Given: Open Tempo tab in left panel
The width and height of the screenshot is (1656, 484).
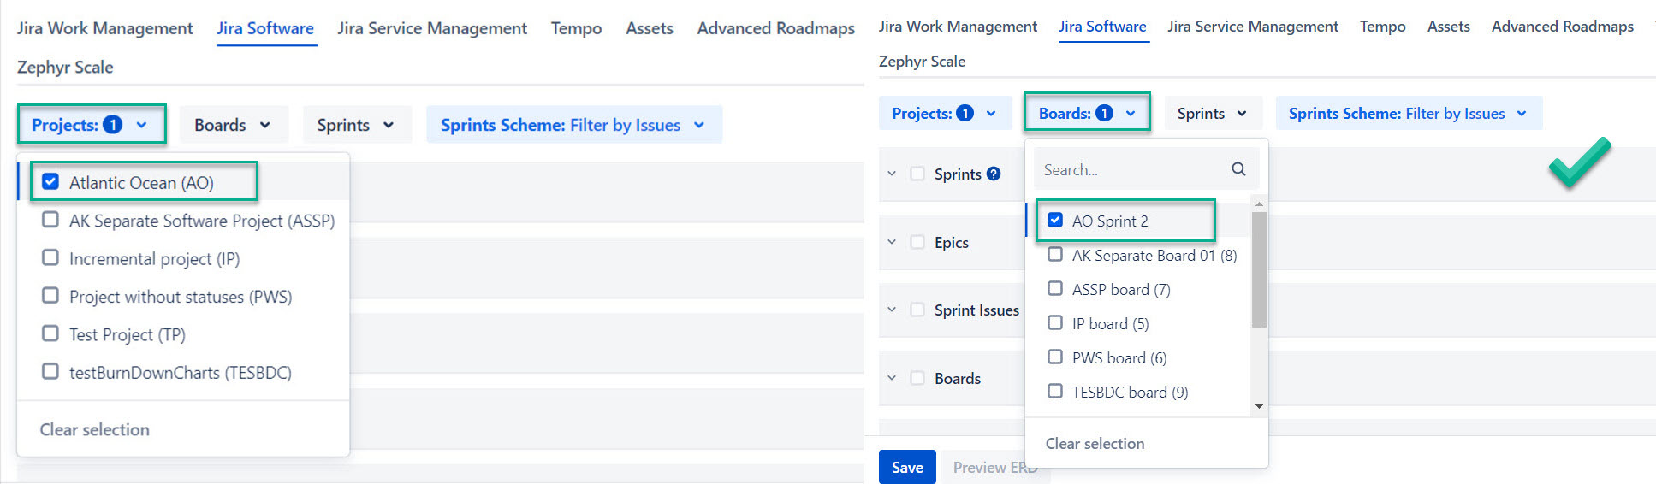Looking at the screenshot, I should click(576, 28).
